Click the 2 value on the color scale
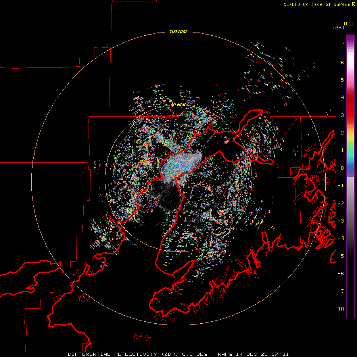Screen dimensions: 357x357 point(342,133)
